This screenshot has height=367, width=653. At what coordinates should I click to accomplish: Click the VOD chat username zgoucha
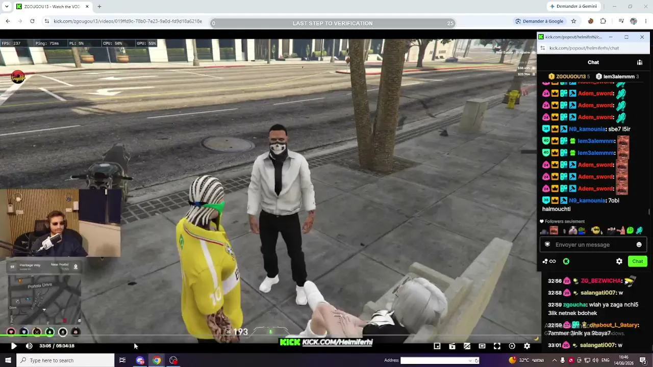click(574, 305)
